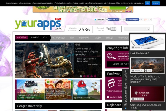Image resolution: width=166 pixels, height=111 pixels.
Task: Click the Facebook Lubię to! button
Action: (113, 19)
